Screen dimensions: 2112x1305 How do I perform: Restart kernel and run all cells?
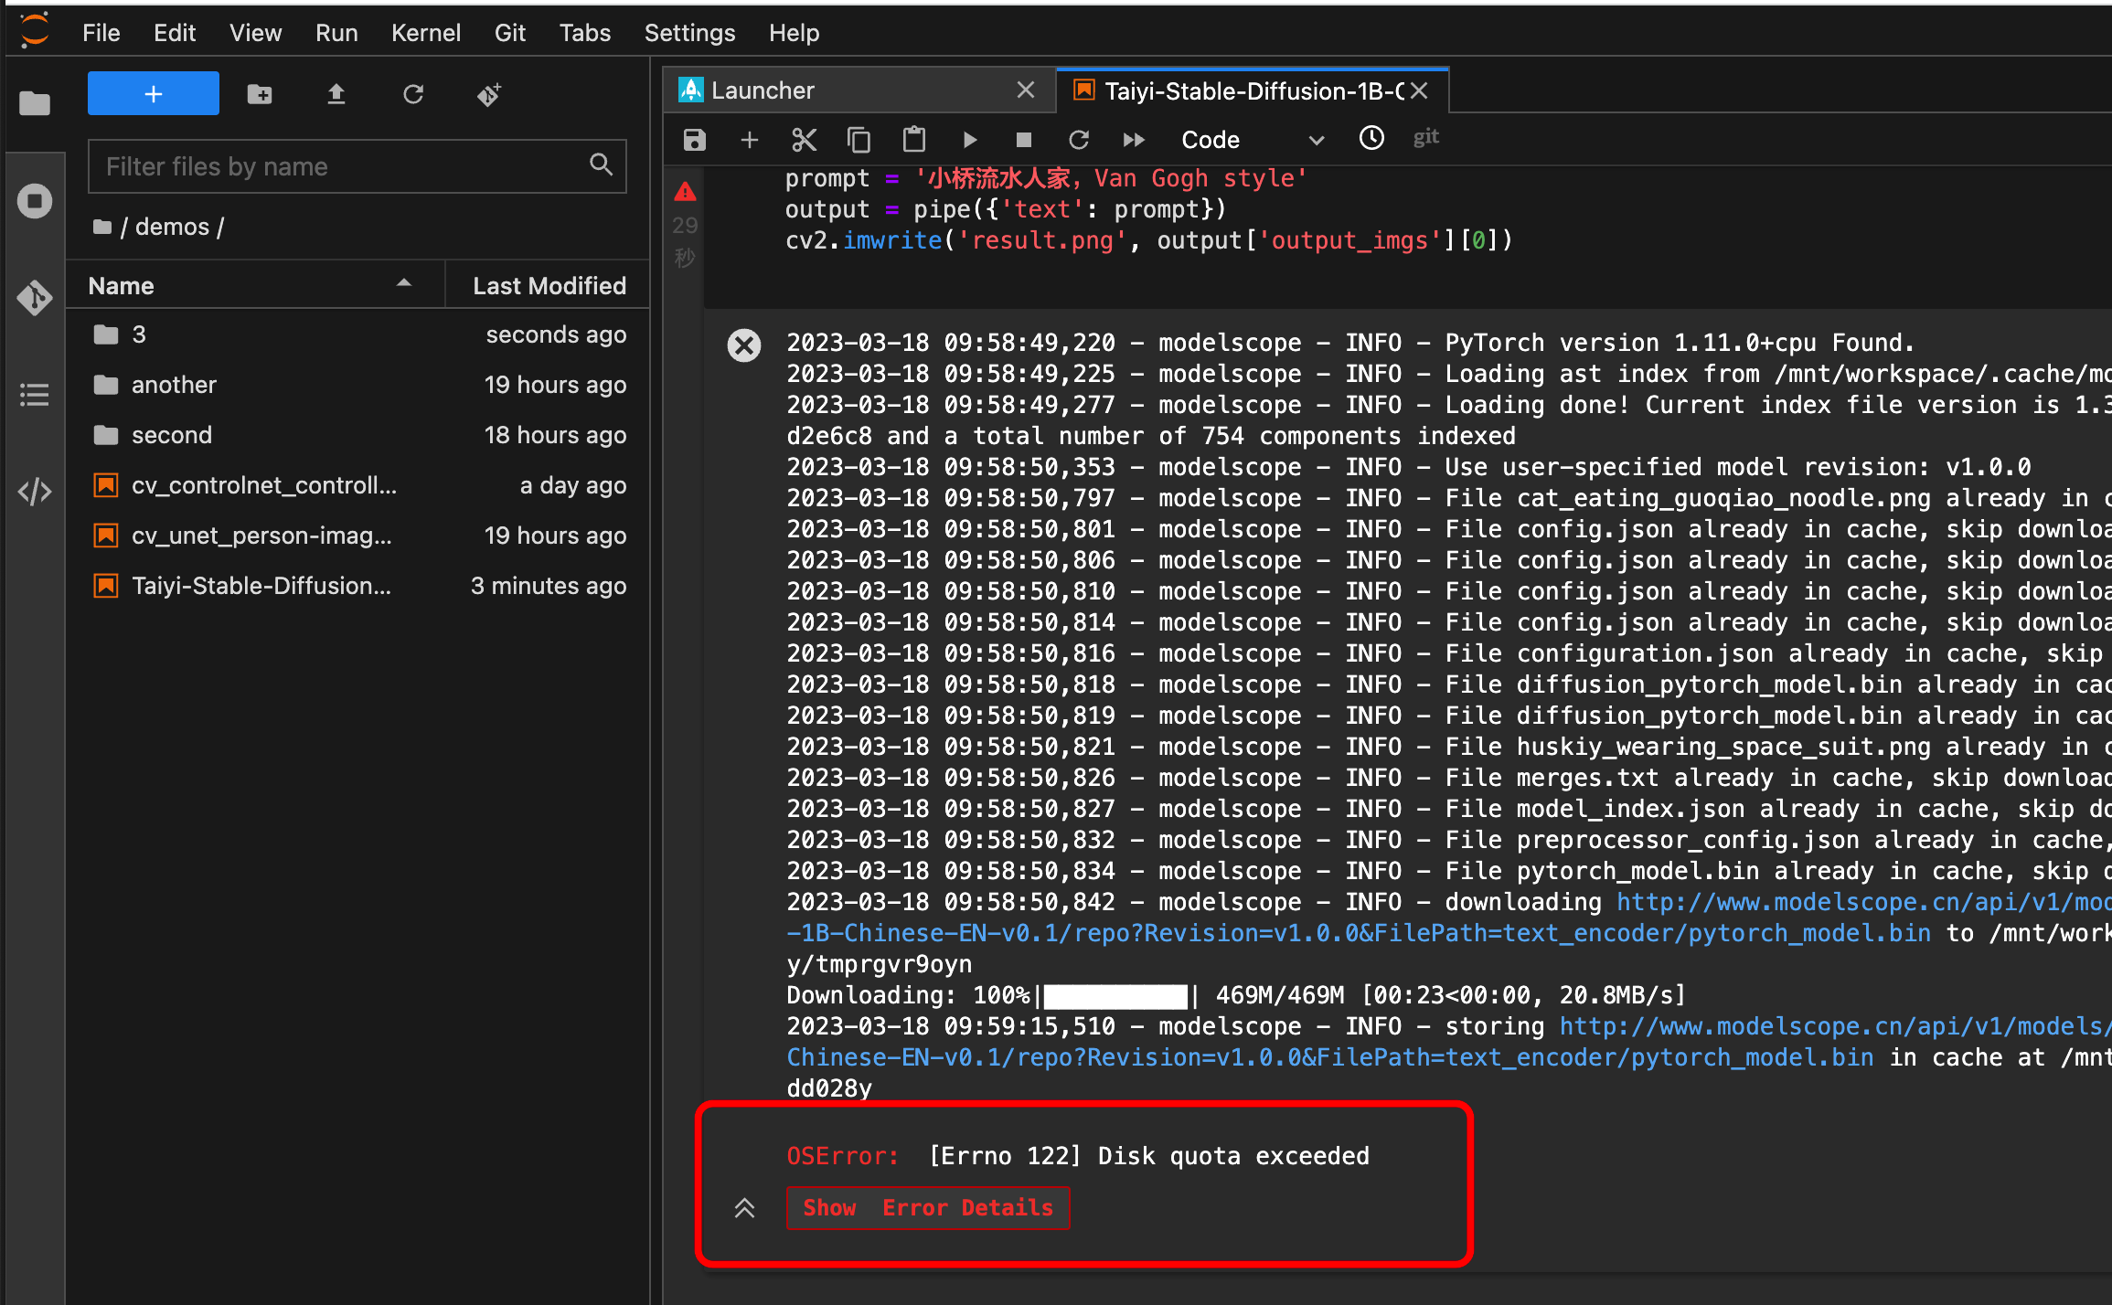tap(1134, 140)
